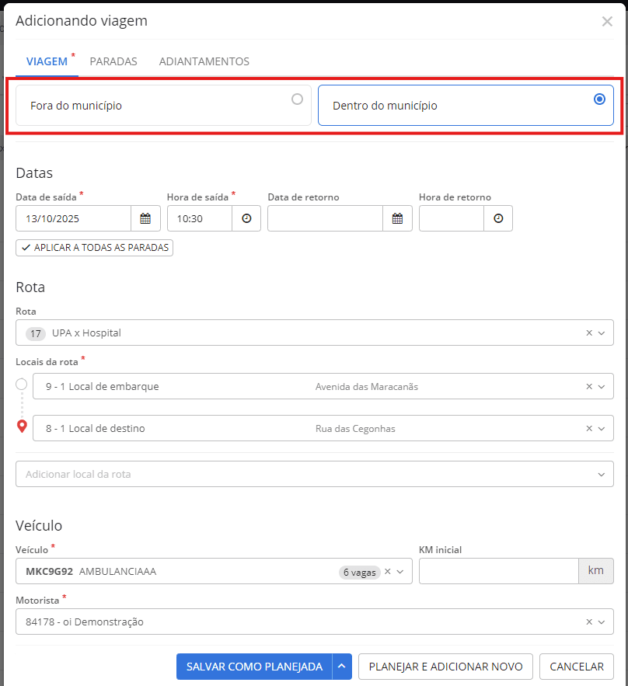Click Planejar e adicionar novo button
Image resolution: width=628 pixels, height=686 pixels.
pos(445,667)
